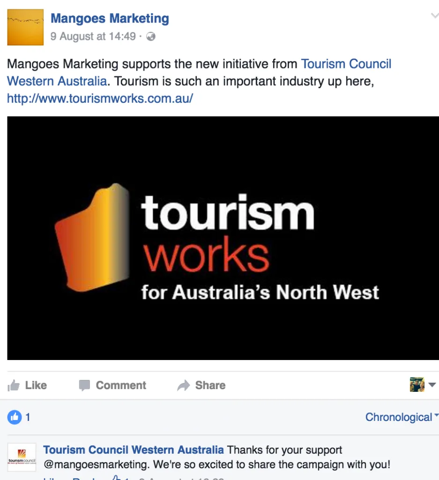This screenshot has height=480, width=439.
Task: Open the Mangoes Marketing page name link
Action: pos(110,18)
